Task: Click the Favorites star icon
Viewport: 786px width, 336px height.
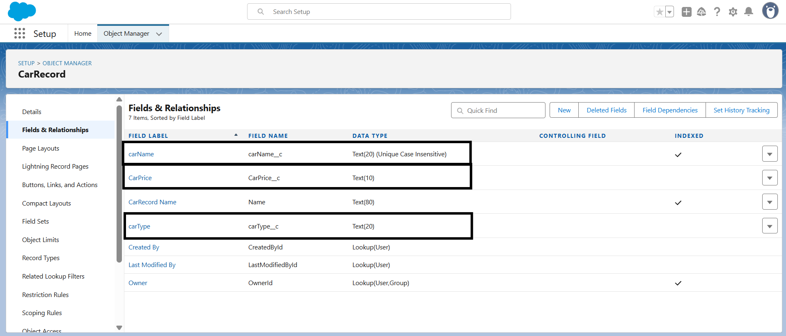Action: click(659, 12)
